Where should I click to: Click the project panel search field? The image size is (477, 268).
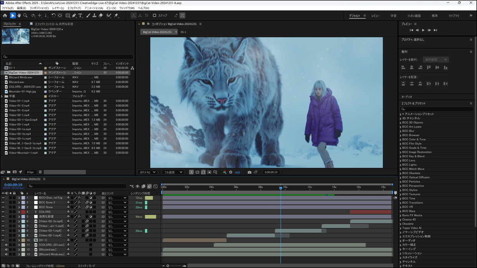(x=68, y=57)
